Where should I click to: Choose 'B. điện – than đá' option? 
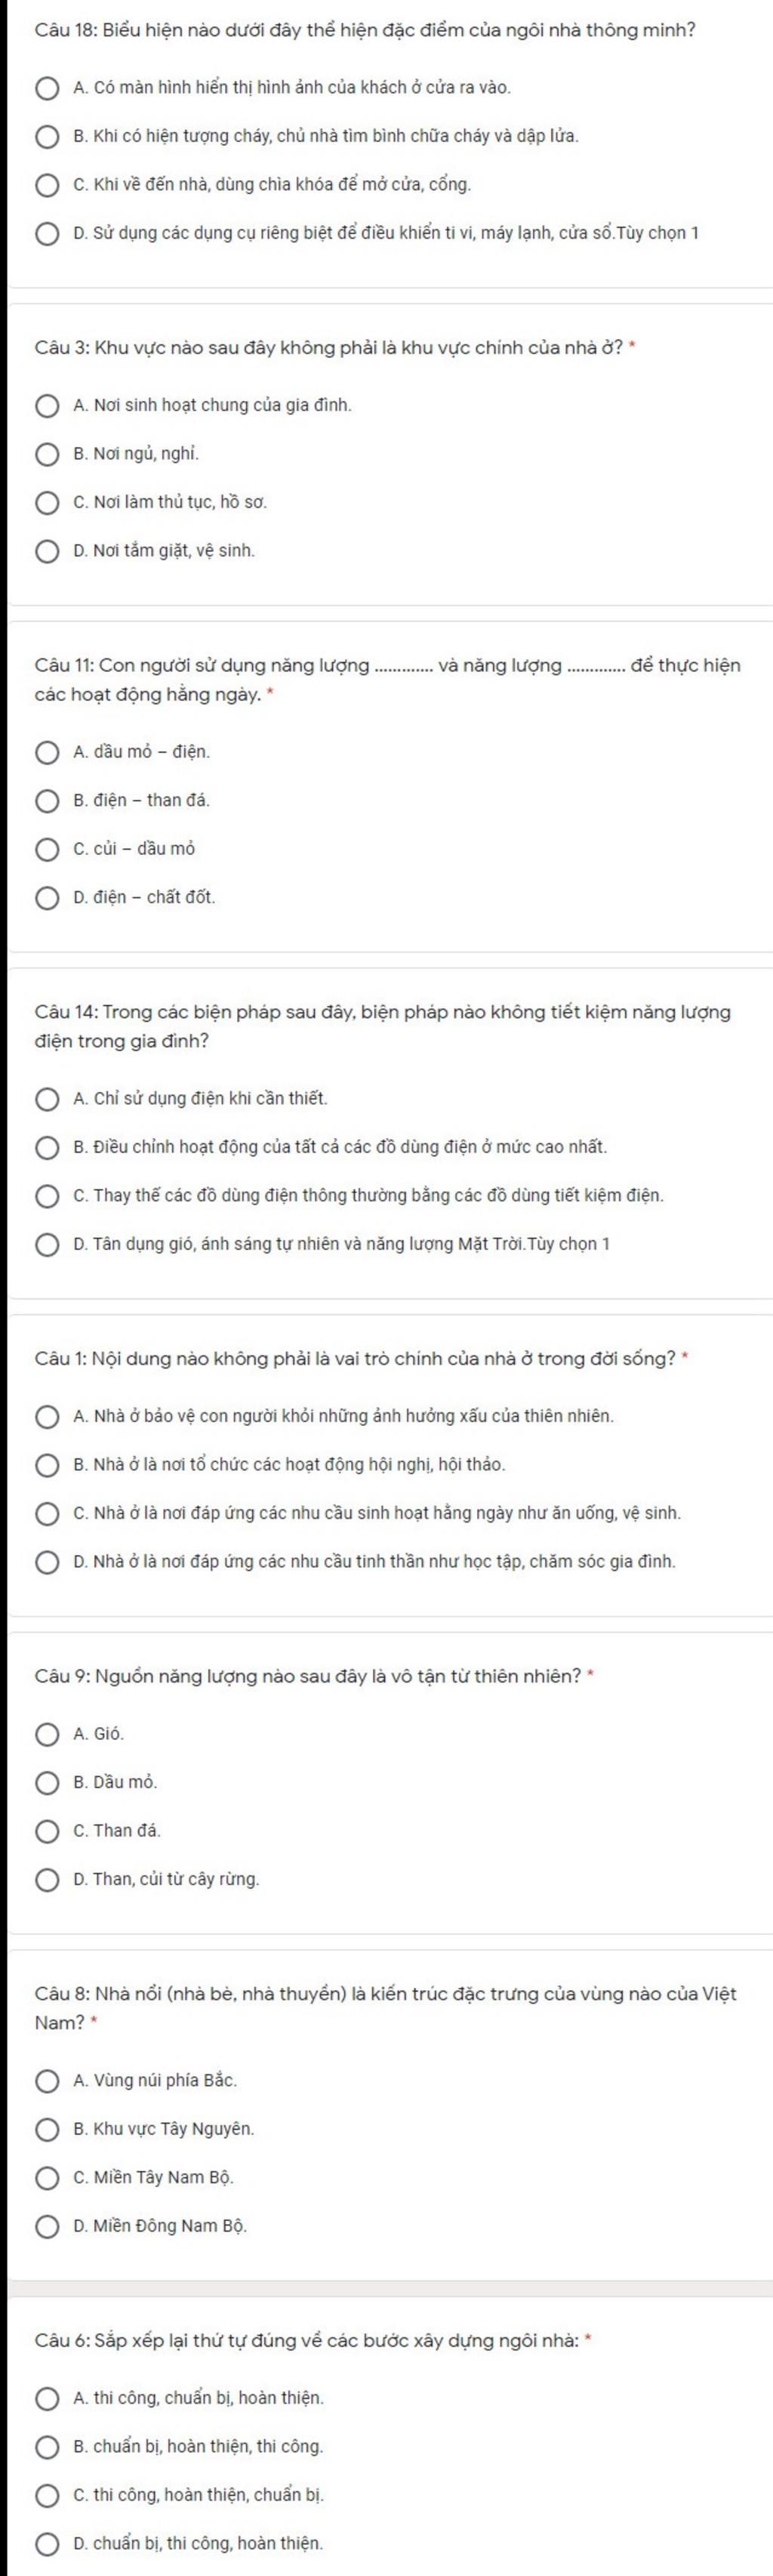47,801
